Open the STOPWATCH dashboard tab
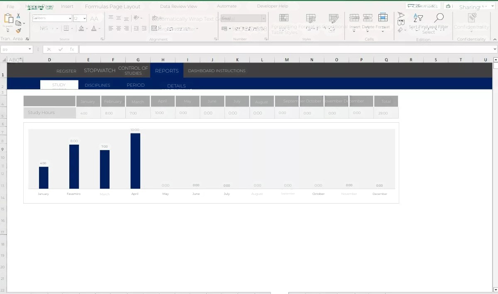 pos(99,70)
